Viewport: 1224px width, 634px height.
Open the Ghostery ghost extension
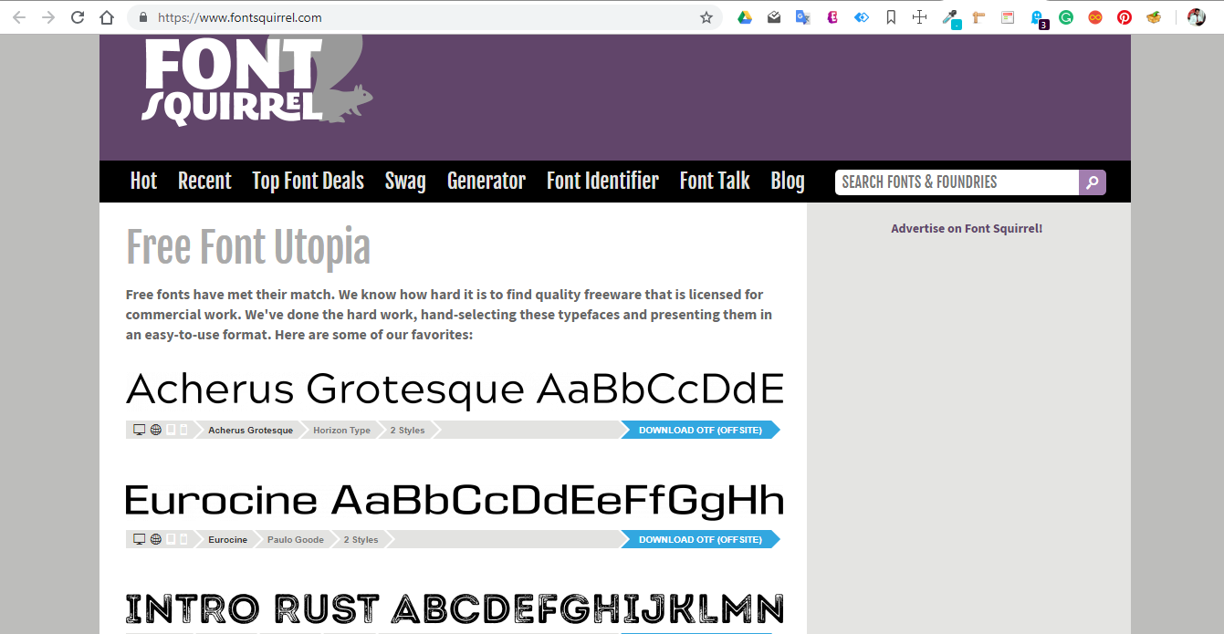(1038, 18)
